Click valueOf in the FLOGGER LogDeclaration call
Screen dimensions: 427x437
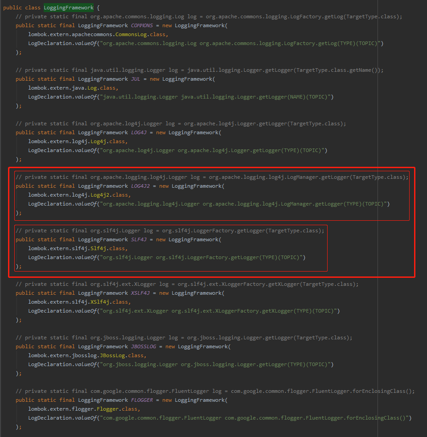86,418
